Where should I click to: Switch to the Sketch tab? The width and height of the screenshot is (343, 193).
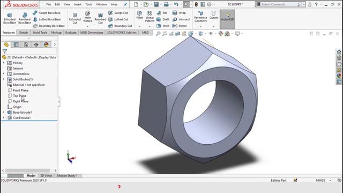click(24, 33)
